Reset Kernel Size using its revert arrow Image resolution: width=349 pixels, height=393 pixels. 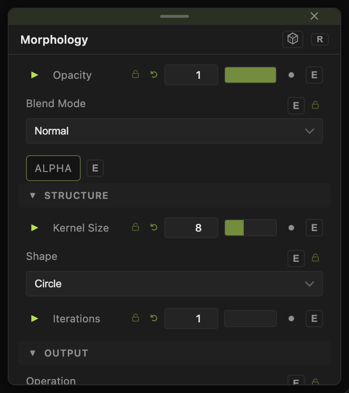click(154, 227)
